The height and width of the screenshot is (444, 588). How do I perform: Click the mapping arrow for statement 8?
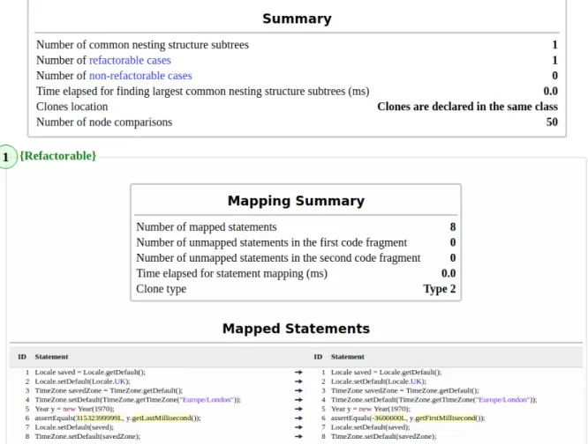[298, 437]
